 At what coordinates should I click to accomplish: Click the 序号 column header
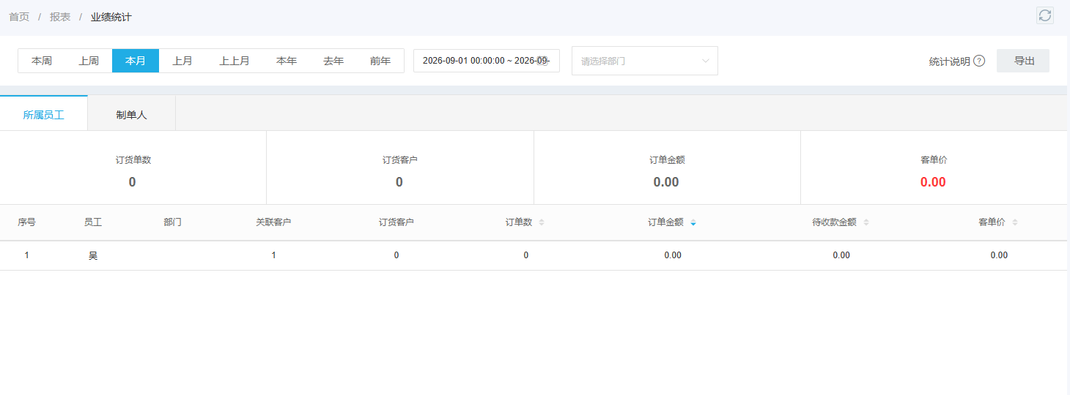[x=26, y=222]
